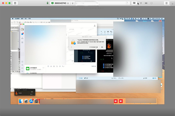Click the lightning actions icon in toolbar
This screenshot has width=175, height=116.
click(141, 3)
